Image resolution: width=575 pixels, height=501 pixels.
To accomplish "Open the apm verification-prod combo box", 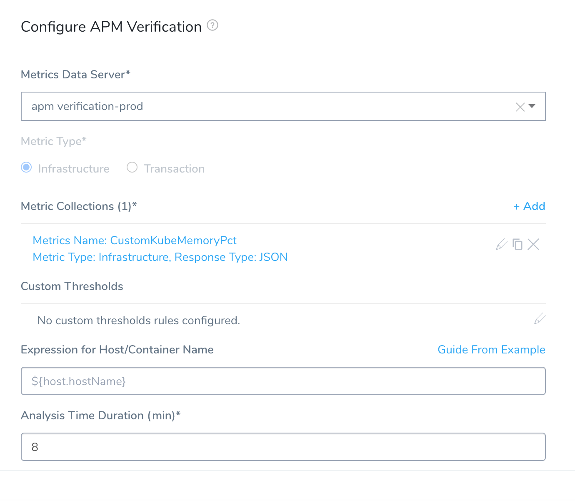I will [283, 106].
